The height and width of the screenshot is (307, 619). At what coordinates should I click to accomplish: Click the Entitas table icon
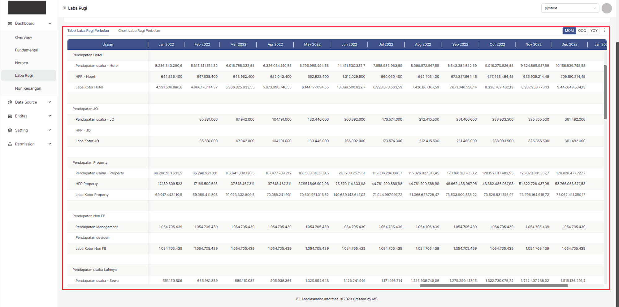tap(10, 116)
